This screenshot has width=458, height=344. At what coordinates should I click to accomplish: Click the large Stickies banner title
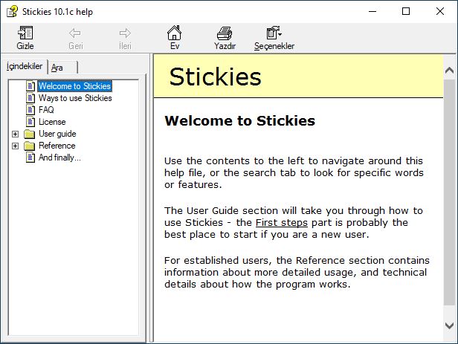tap(216, 77)
